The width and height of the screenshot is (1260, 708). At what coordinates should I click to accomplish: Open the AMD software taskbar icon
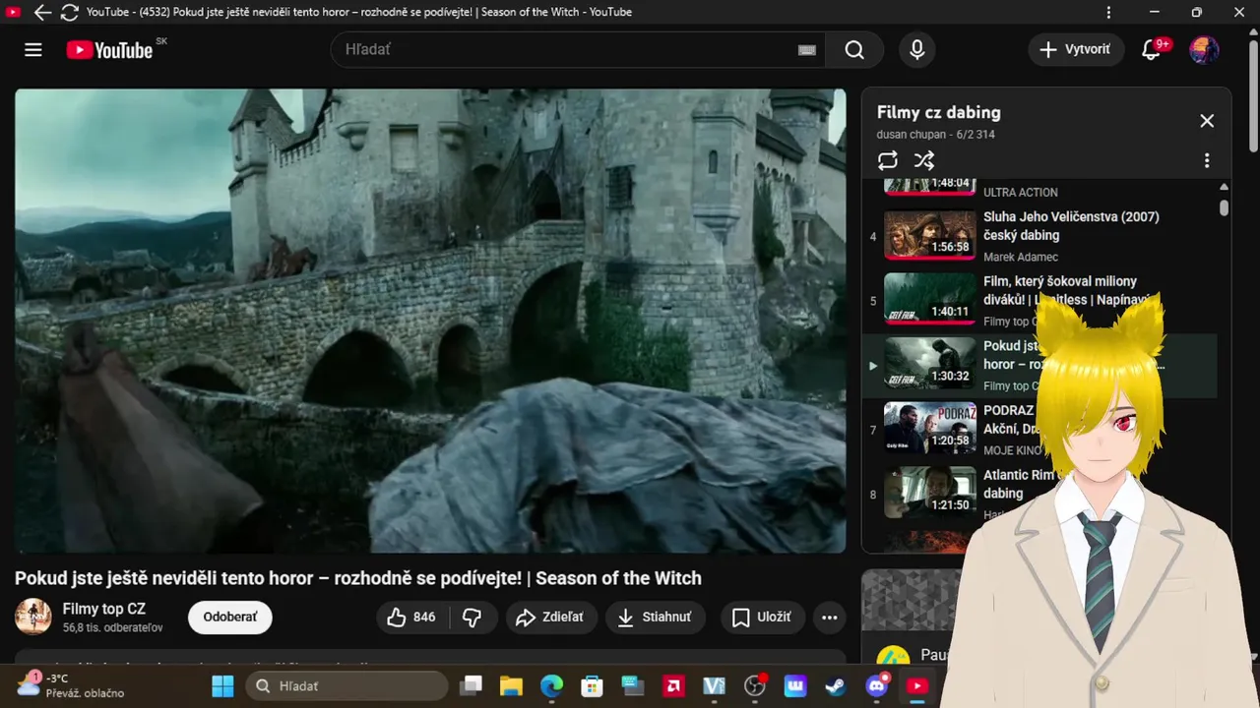point(674,685)
